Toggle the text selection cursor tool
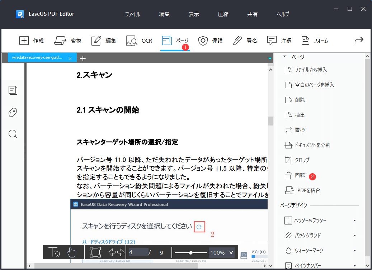 coord(55,252)
